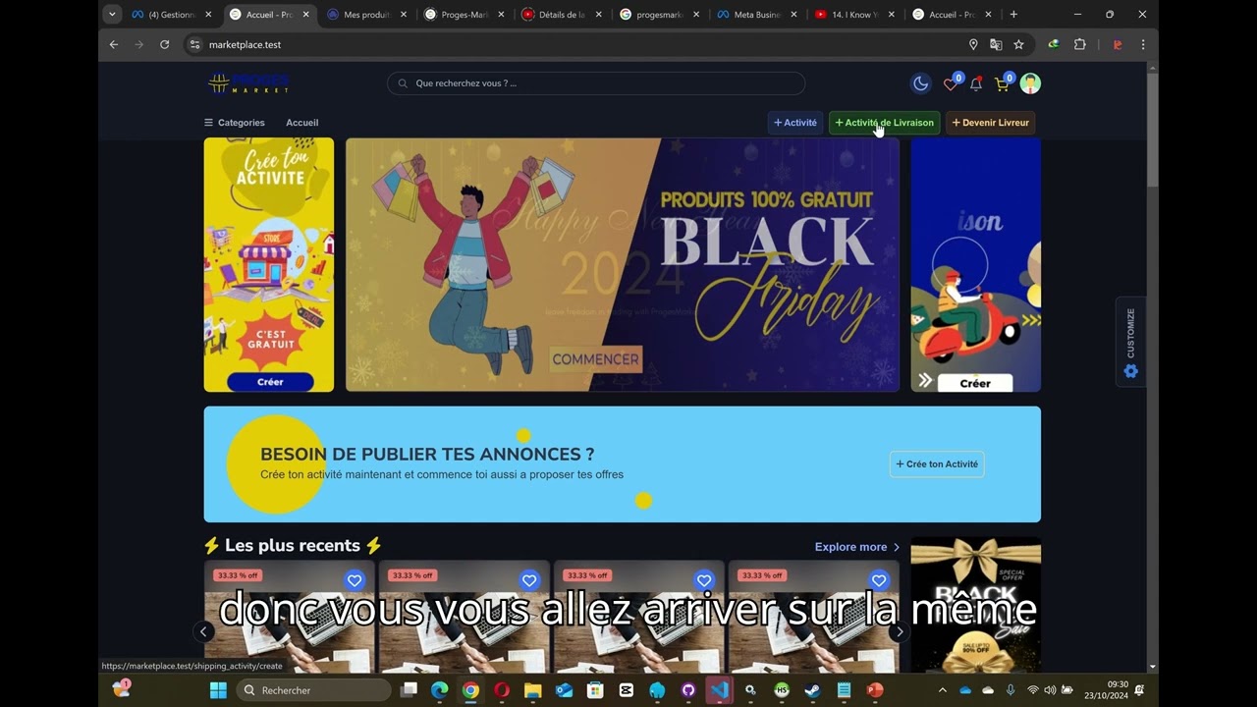The height and width of the screenshot is (707, 1257).
Task: Show hidden system tray icons
Action: [943, 690]
